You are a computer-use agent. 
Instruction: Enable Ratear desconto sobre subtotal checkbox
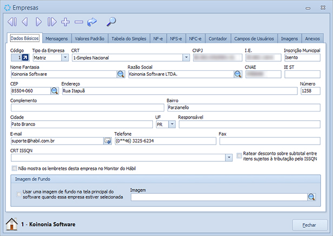tap(239, 156)
